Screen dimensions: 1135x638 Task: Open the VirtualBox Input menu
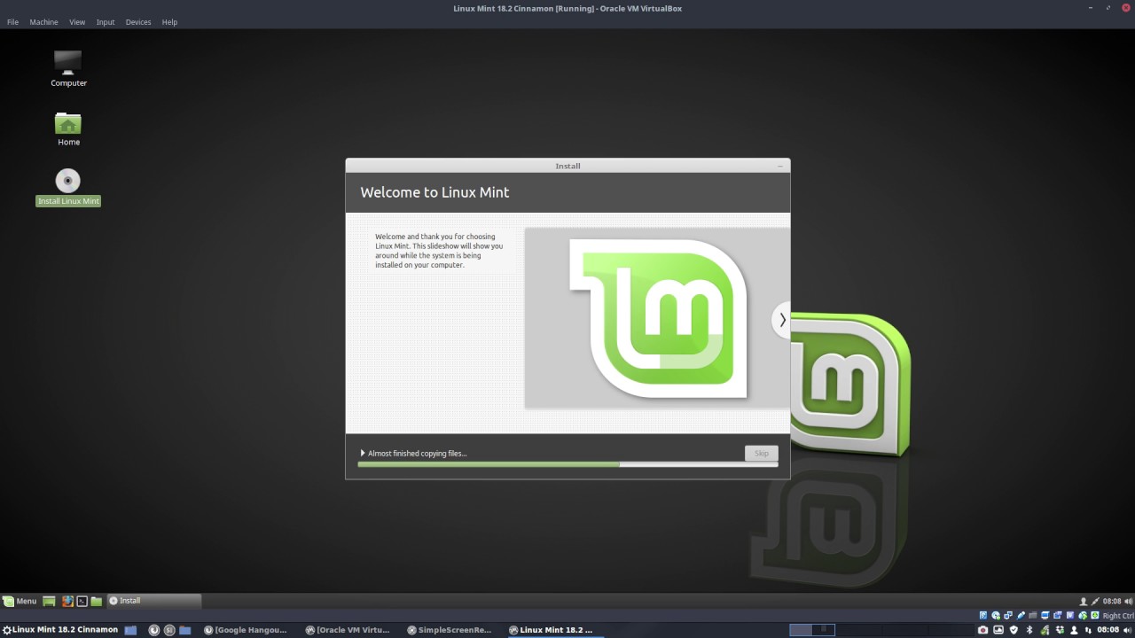coord(106,22)
